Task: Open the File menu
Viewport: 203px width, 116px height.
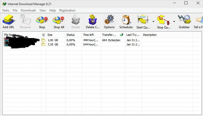Action: [15, 10]
